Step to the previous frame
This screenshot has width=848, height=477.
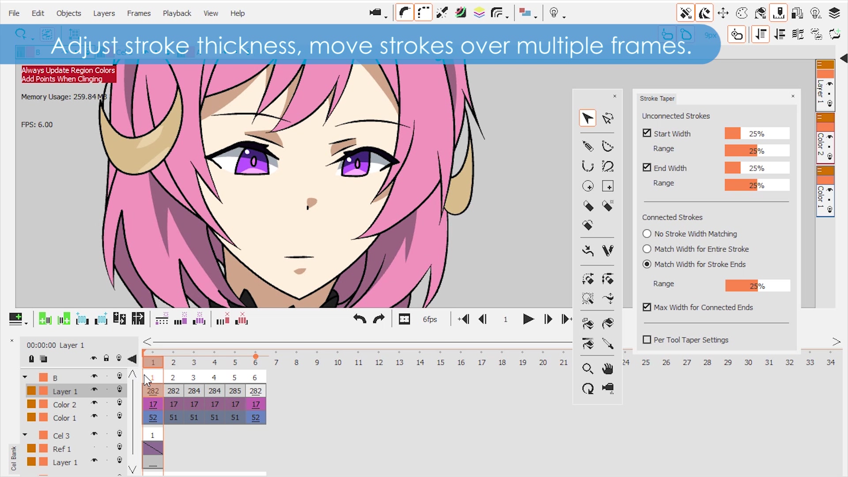pyautogui.click(x=483, y=319)
